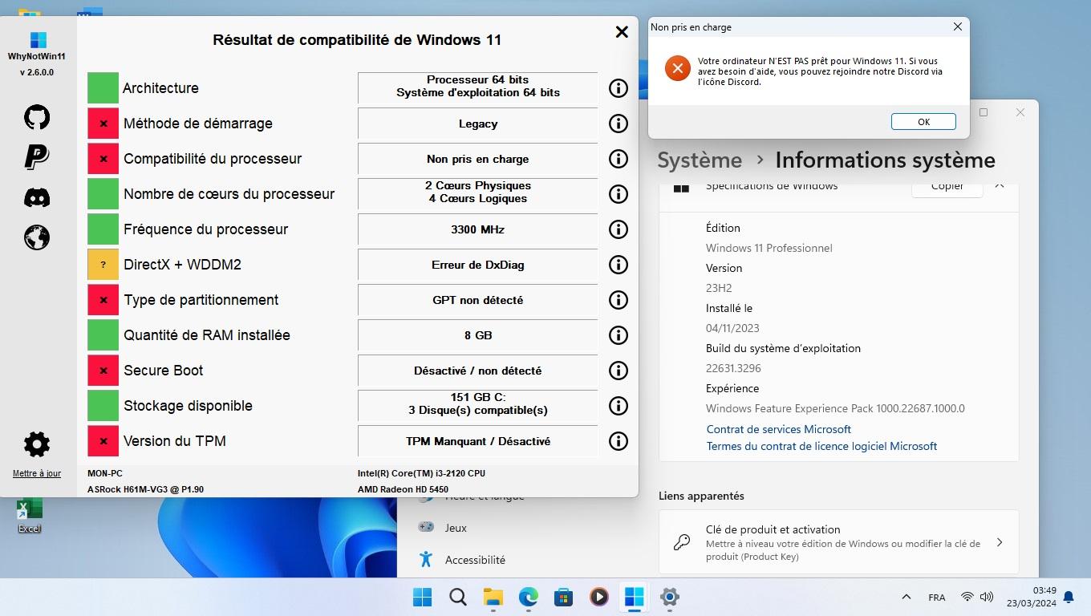This screenshot has height=616, width=1091.
Task: Click Windows 11 Professionnel edition value
Action: [x=769, y=248]
